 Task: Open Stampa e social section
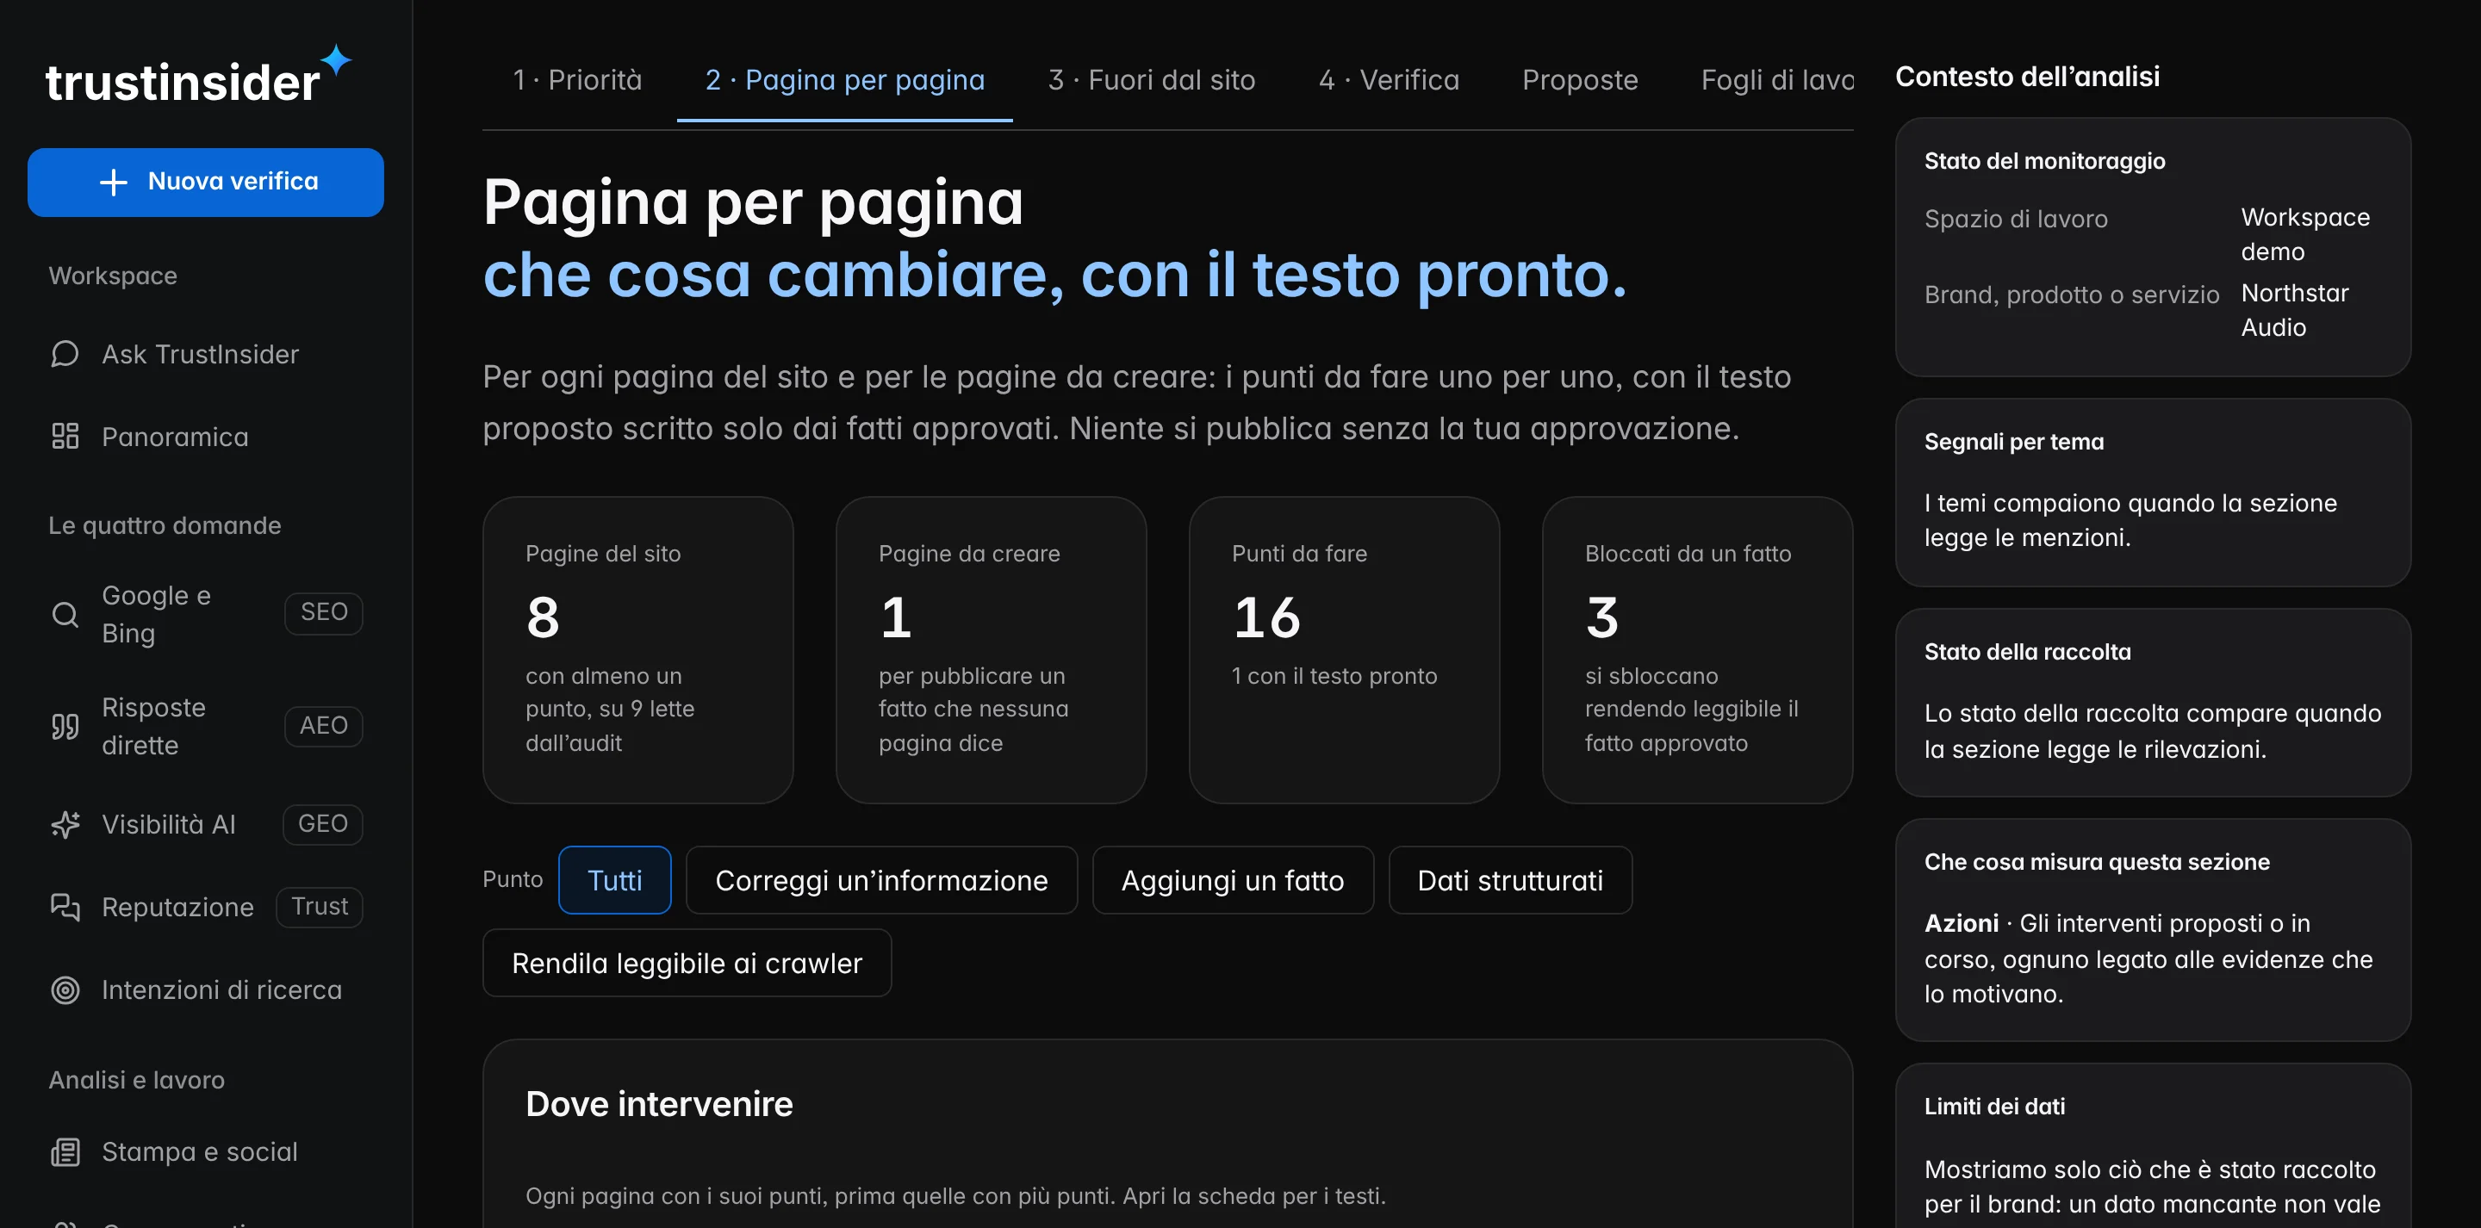coord(206,1152)
